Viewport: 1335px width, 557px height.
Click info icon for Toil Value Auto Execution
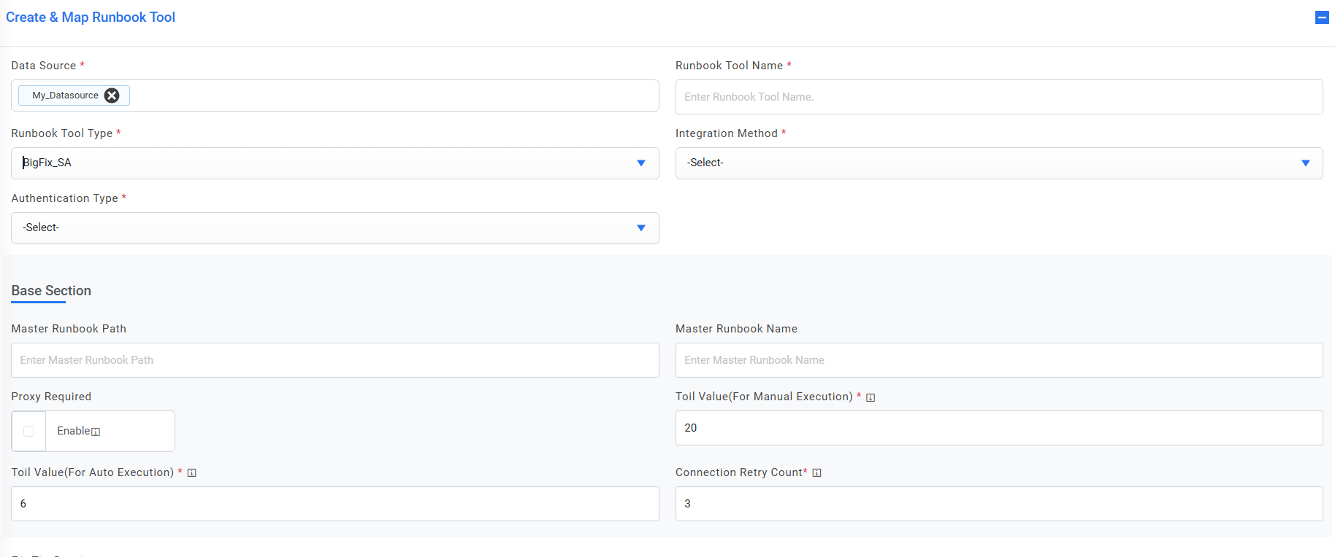[x=192, y=473]
